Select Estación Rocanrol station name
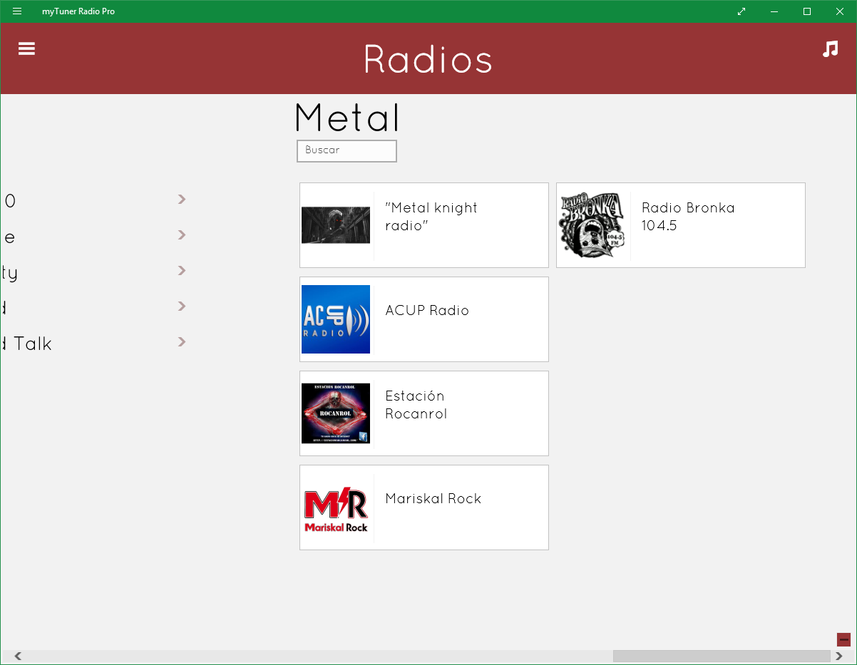This screenshot has width=857, height=665. [416, 405]
